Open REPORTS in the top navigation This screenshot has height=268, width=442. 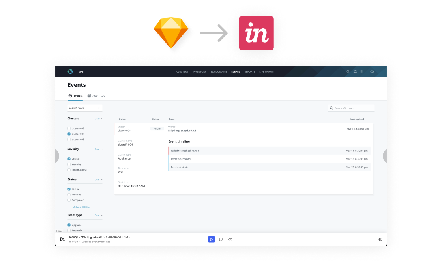(249, 71)
